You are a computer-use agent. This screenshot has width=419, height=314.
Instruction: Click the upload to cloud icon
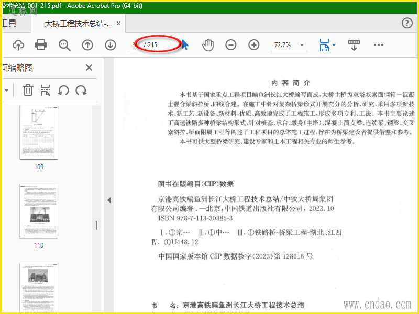click(18, 45)
